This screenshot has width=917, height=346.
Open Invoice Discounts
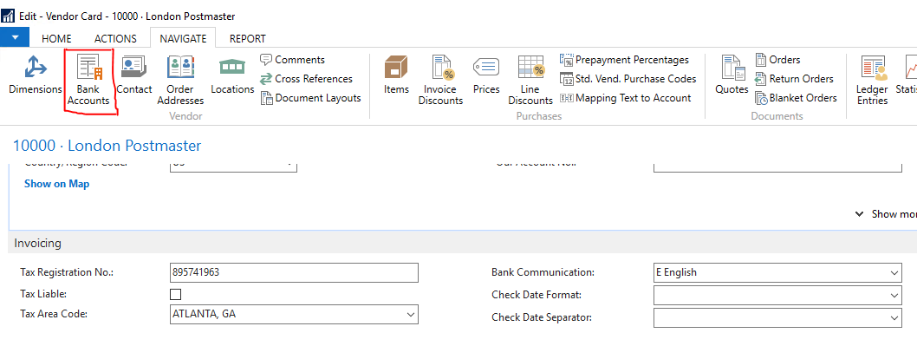point(440,80)
